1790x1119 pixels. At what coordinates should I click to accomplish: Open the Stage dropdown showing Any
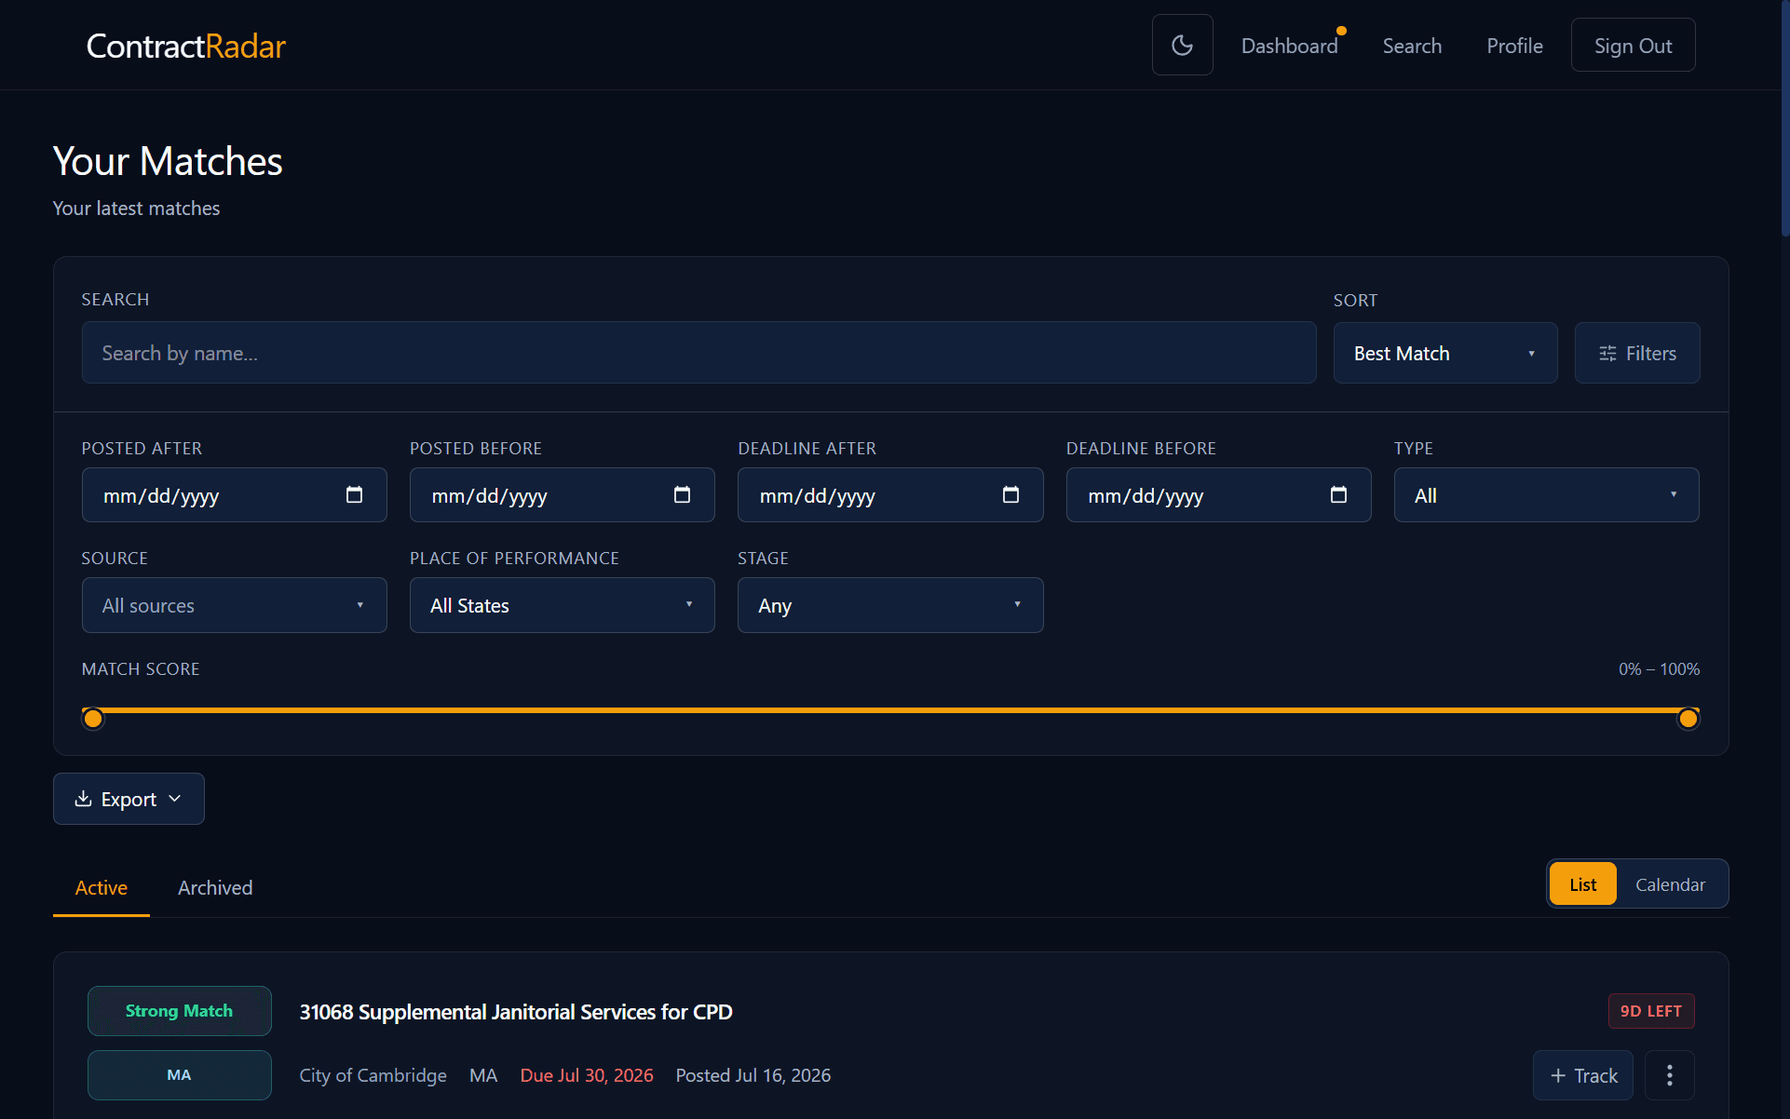[x=889, y=605]
